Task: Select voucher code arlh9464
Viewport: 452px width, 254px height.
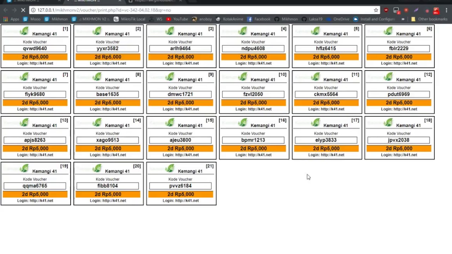Action: [180, 49]
